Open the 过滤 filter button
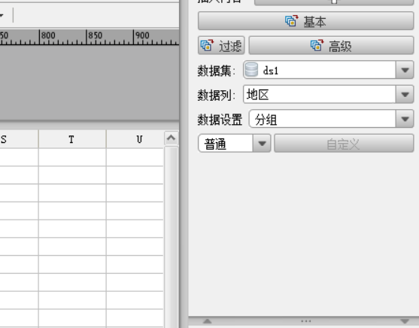419x328 pixels. (x=221, y=45)
